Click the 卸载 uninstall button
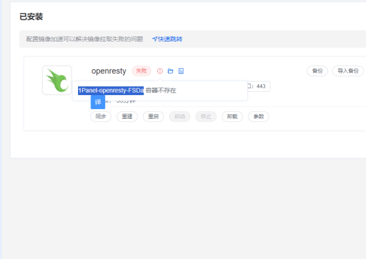The height and width of the screenshot is (259, 366). click(x=233, y=116)
